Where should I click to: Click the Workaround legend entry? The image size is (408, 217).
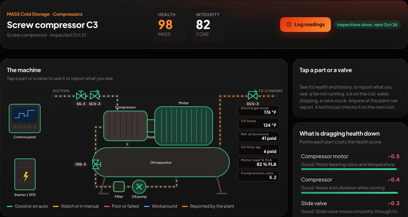point(160,206)
